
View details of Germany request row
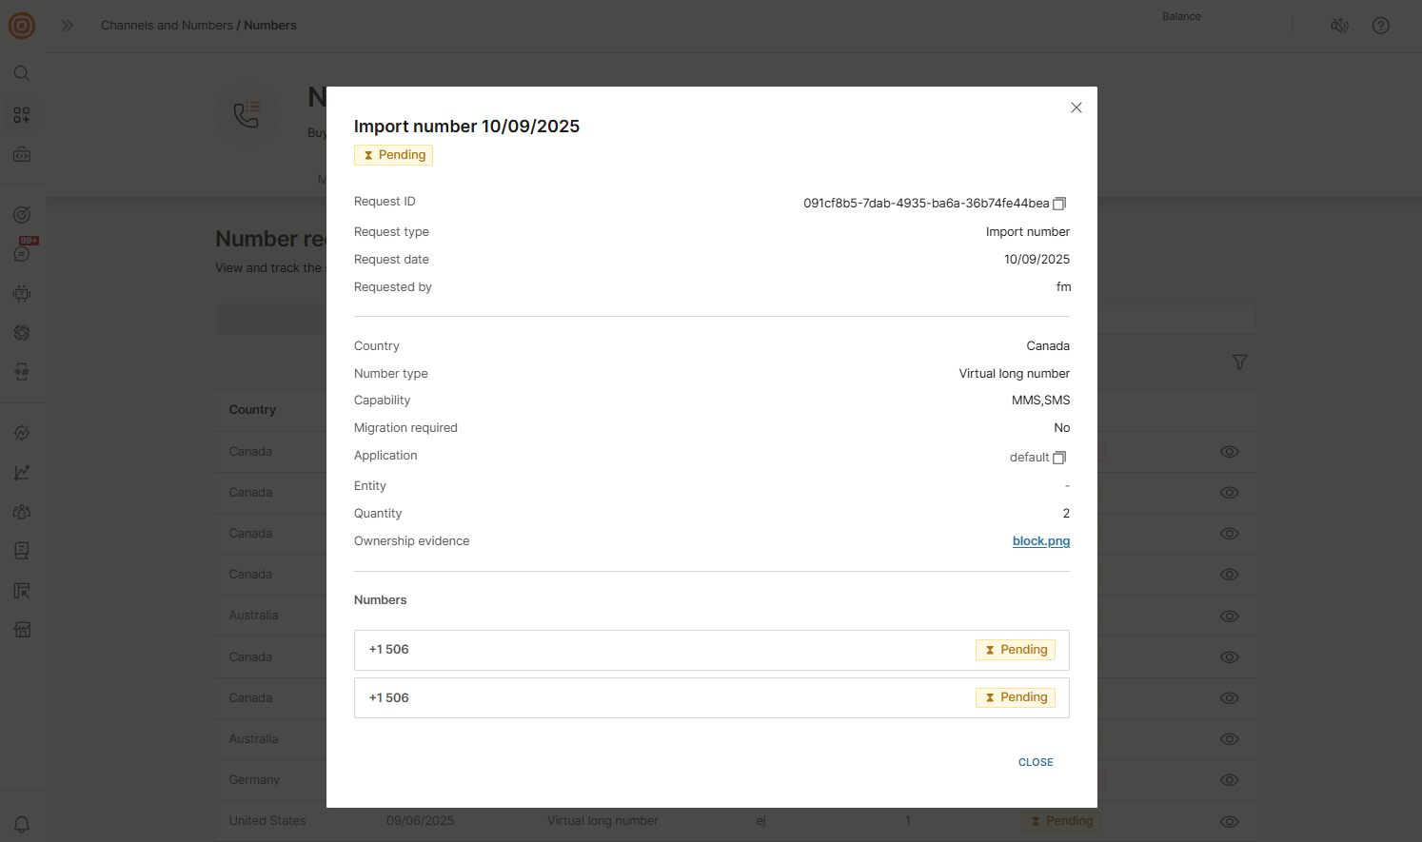[x=1229, y=780]
